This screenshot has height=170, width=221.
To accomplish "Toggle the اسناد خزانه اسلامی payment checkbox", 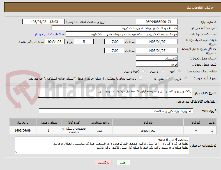I will click(141, 78).
